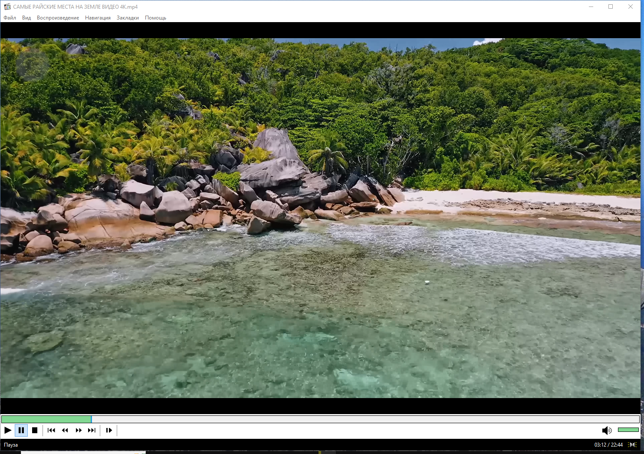
Task: Rewind using the double left arrow button
Action: (65, 430)
